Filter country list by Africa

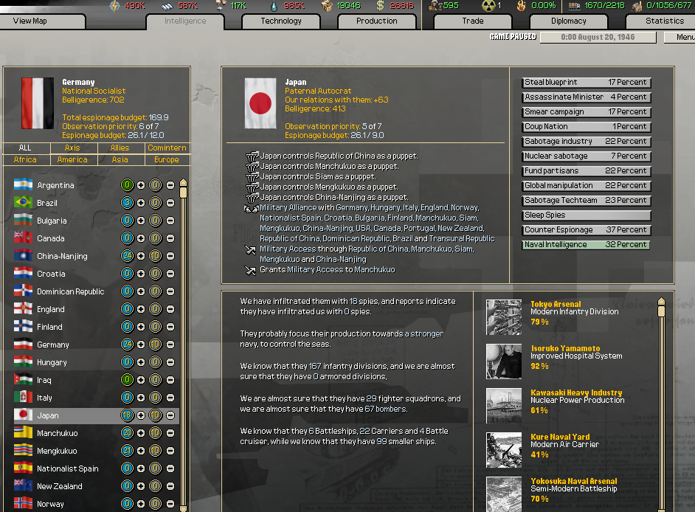pyautogui.click(x=26, y=160)
